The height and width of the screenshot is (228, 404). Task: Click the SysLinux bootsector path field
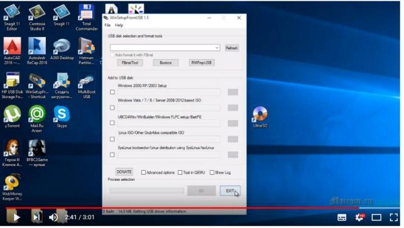(169, 155)
